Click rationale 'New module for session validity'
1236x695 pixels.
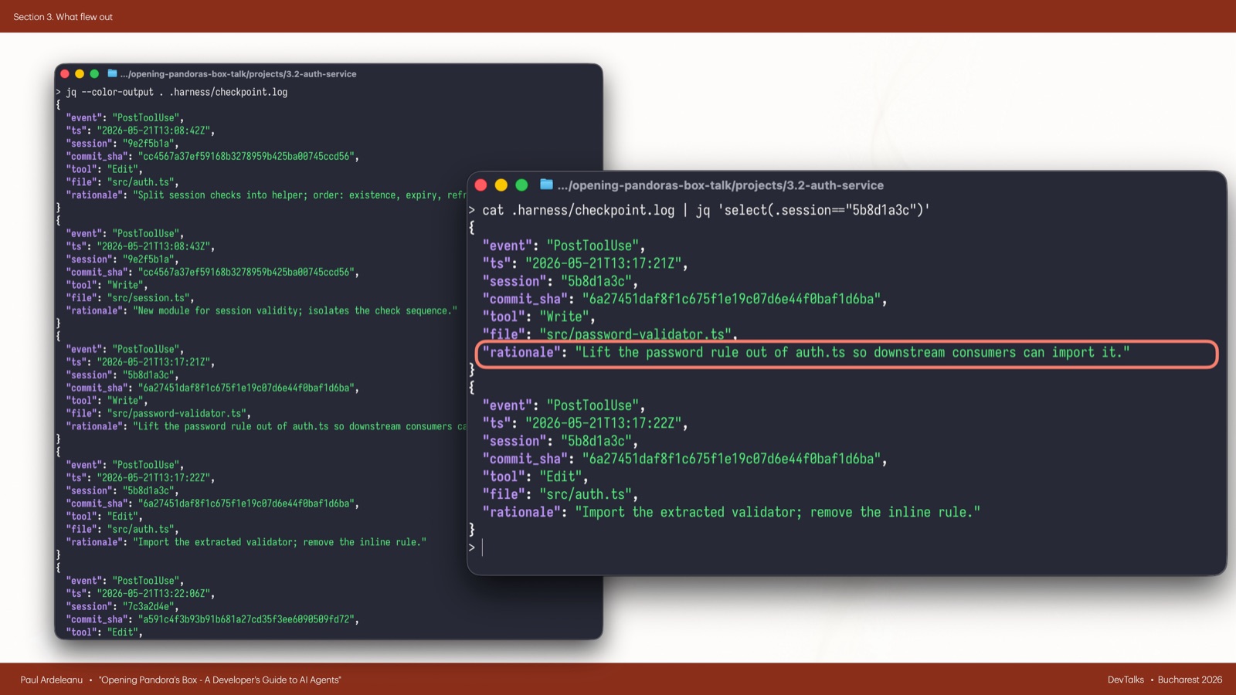(295, 310)
